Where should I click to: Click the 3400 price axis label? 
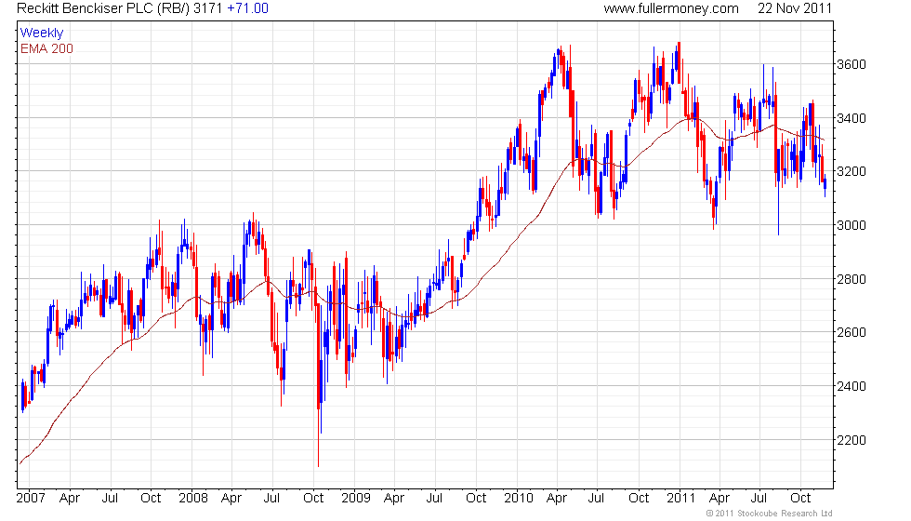[852, 119]
